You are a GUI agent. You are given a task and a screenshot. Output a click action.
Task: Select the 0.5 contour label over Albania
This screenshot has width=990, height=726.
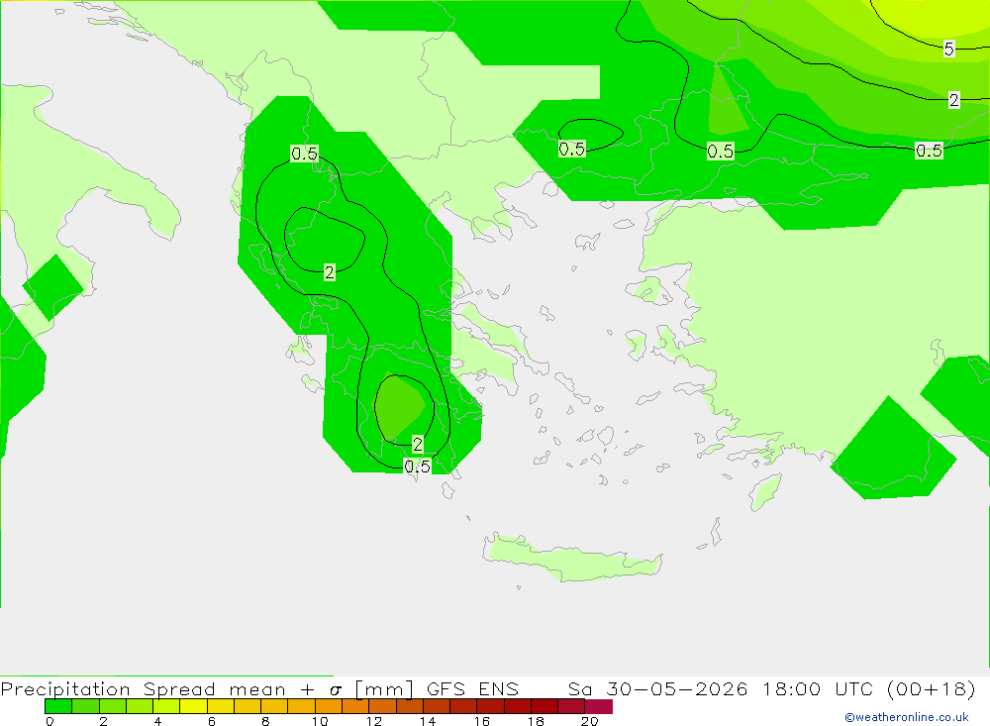tap(304, 154)
